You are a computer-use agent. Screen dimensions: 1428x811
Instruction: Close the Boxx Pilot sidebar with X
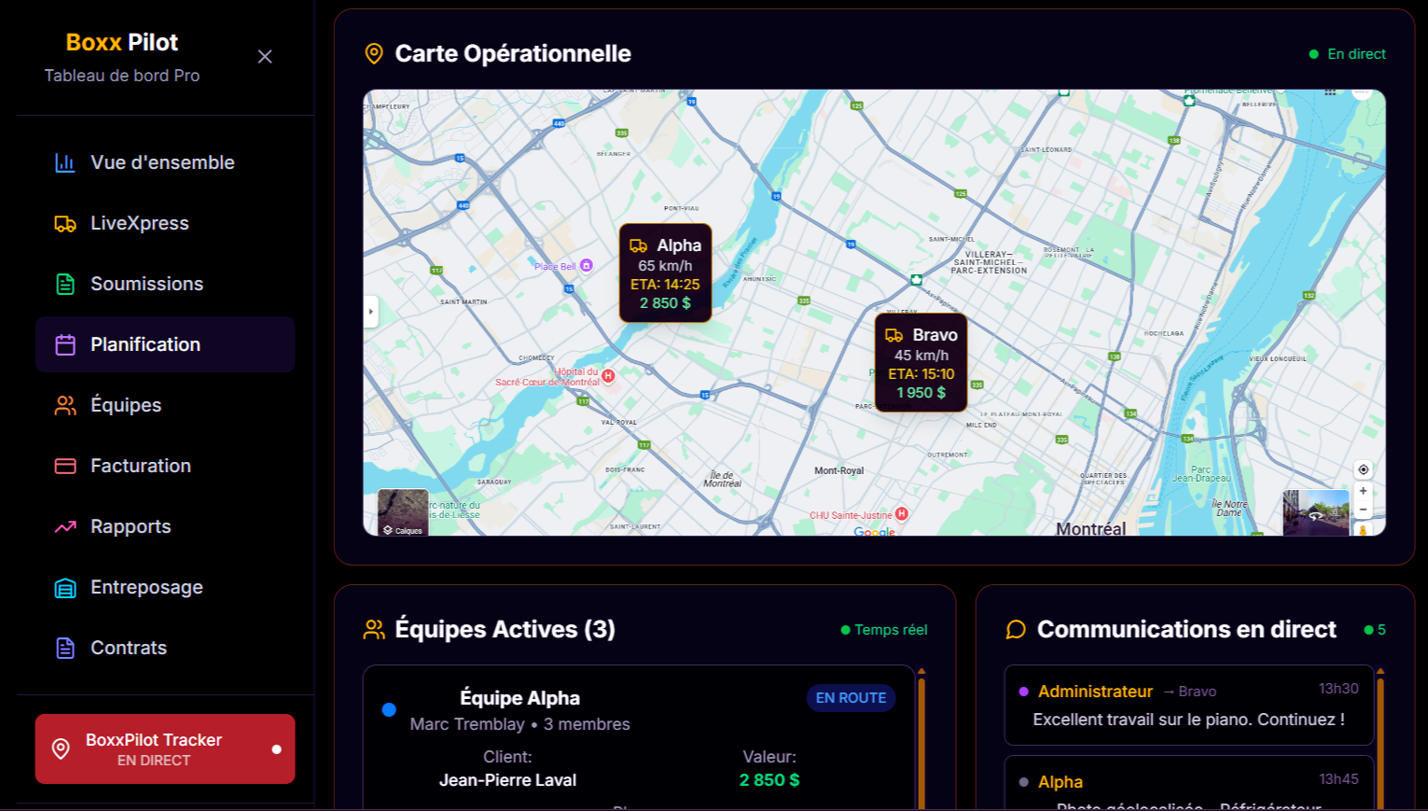coord(265,57)
